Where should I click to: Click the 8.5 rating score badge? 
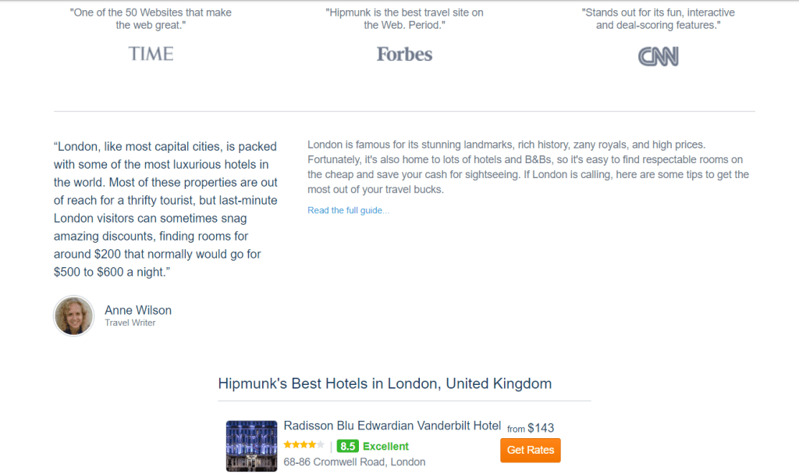347,447
